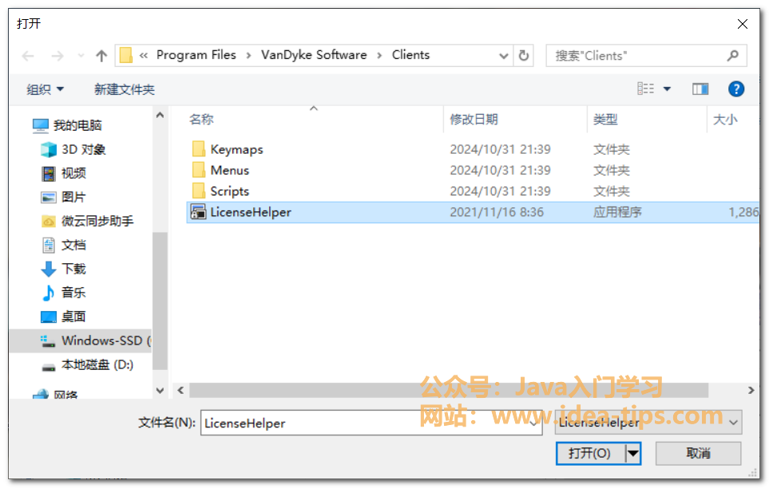Toggle the preview pane
Viewport: 769px width, 488px height.
(700, 89)
